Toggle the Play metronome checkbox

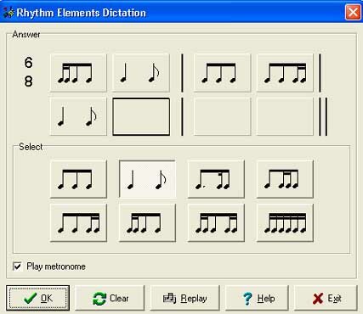[17, 266]
